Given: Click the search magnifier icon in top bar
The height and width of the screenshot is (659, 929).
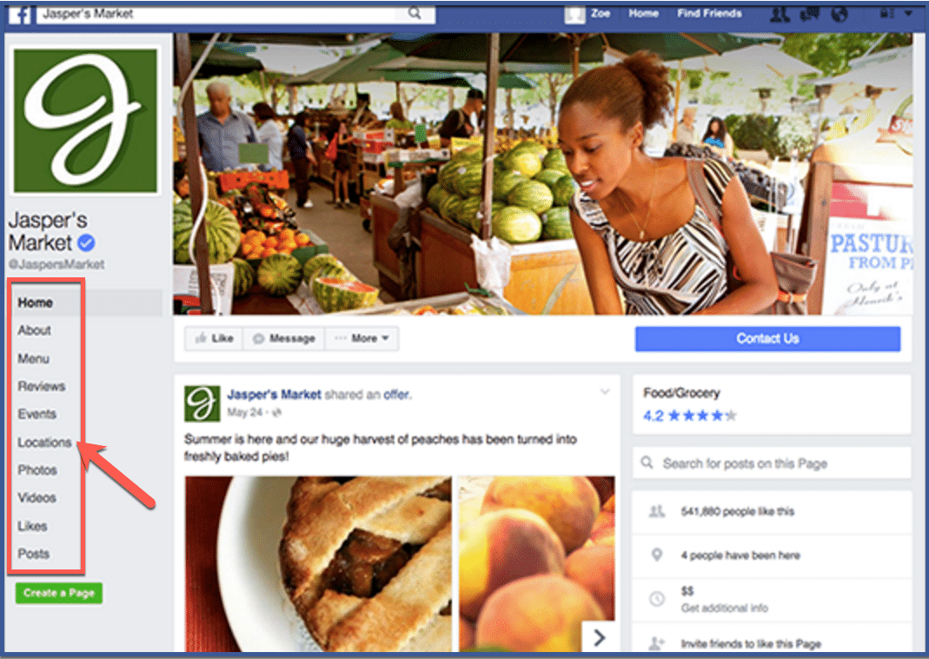Looking at the screenshot, I should point(415,13).
